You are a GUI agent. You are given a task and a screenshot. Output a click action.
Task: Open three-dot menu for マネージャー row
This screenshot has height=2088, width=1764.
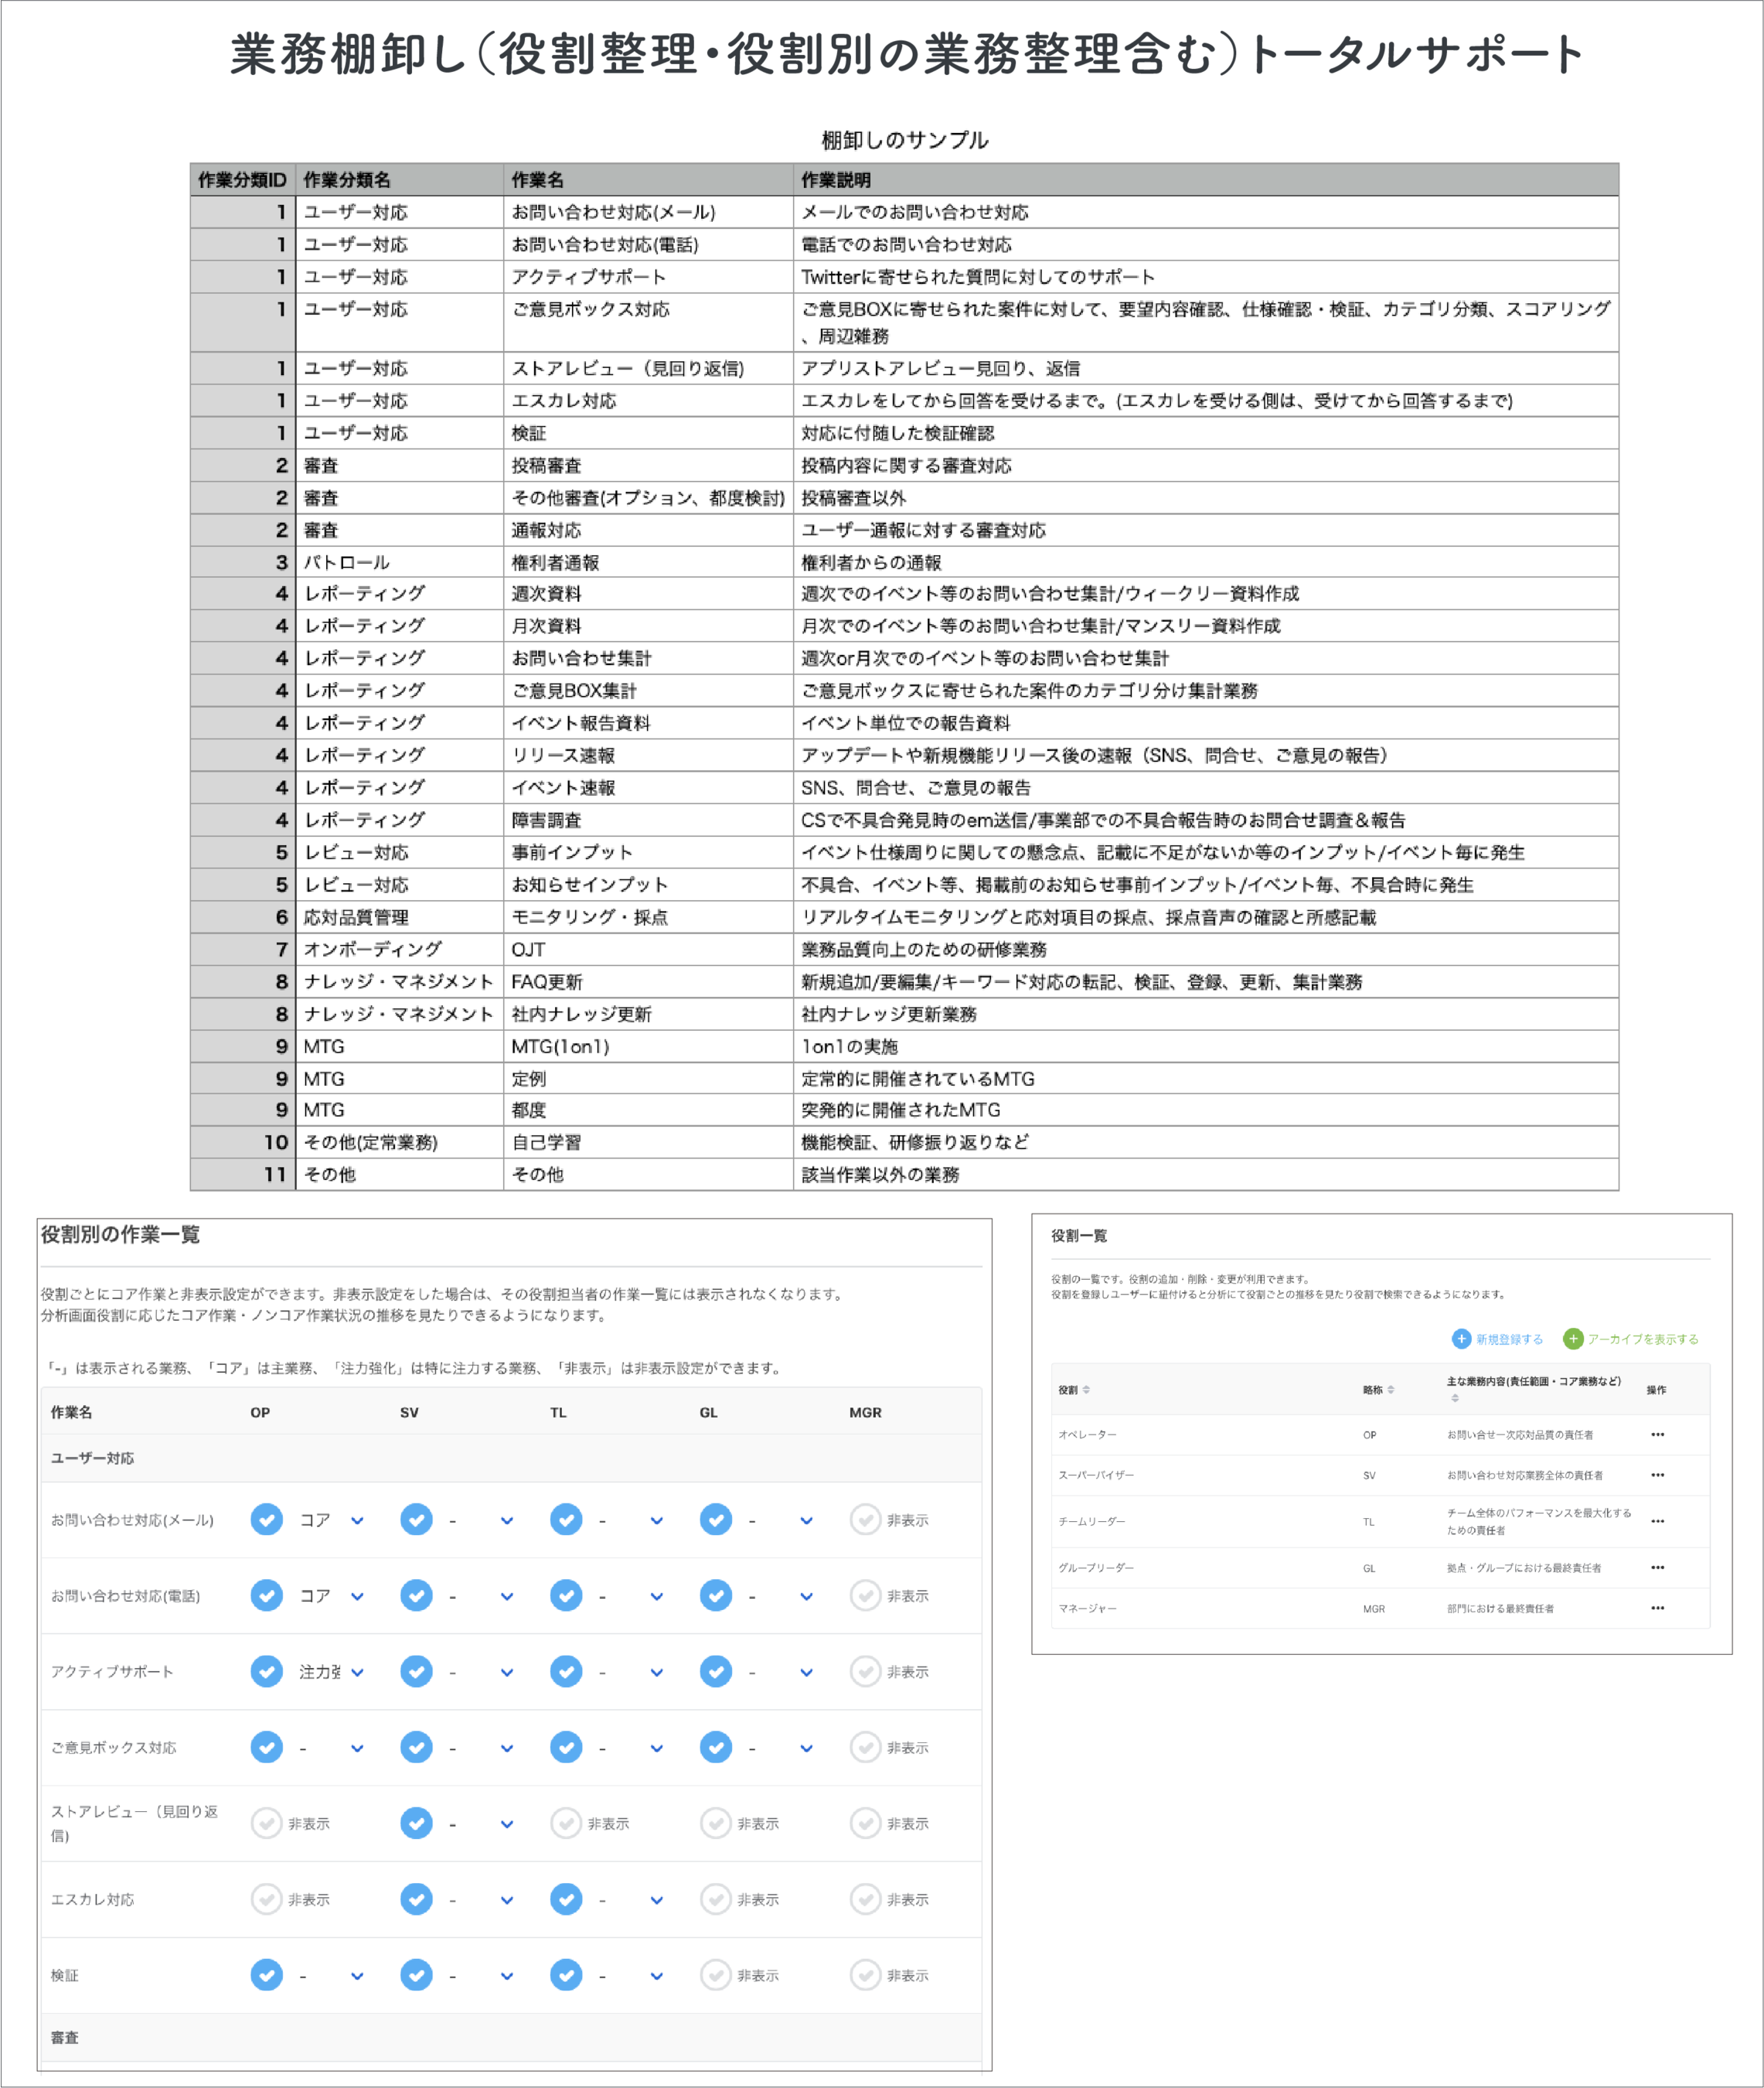coord(1657,1608)
